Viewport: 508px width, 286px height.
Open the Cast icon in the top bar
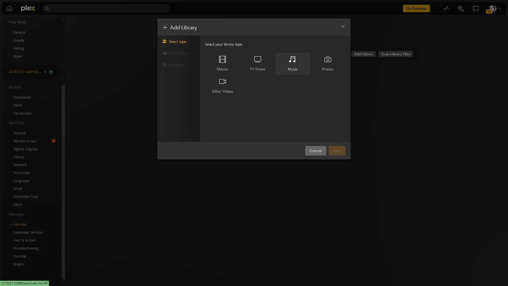click(476, 8)
